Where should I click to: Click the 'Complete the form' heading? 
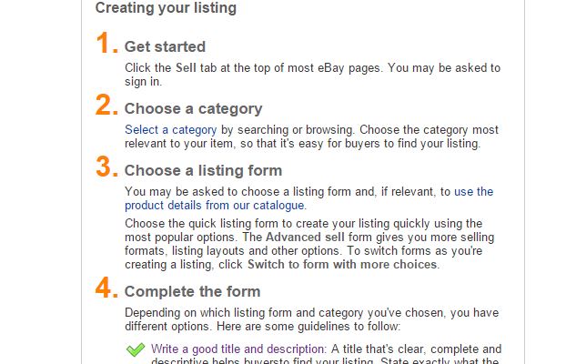(192, 291)
